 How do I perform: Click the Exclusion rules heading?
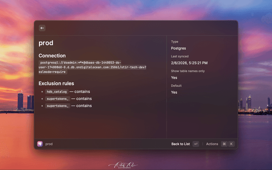point(57,83)
